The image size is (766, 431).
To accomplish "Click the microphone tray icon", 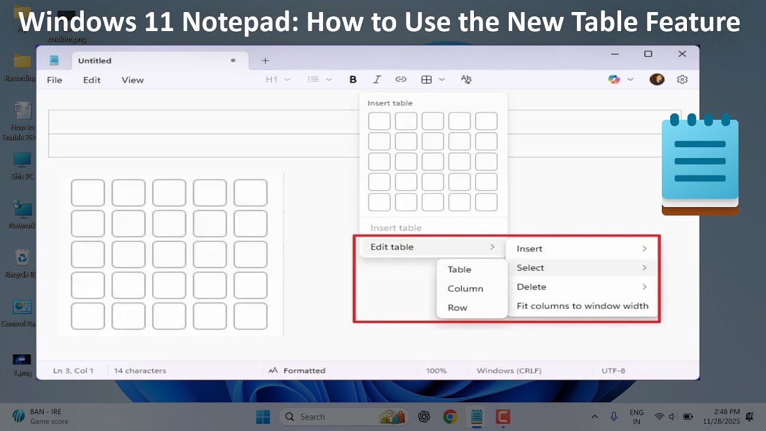I will click(x=614, y=417).
